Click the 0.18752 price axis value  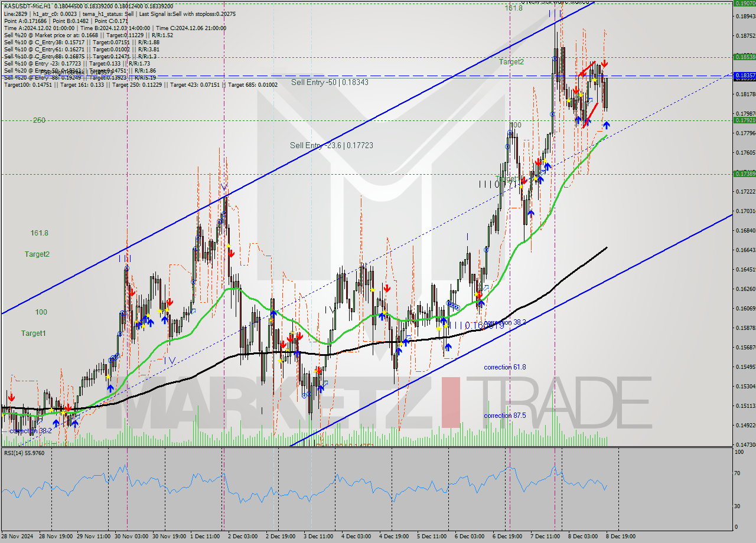[x=745, y=35]
